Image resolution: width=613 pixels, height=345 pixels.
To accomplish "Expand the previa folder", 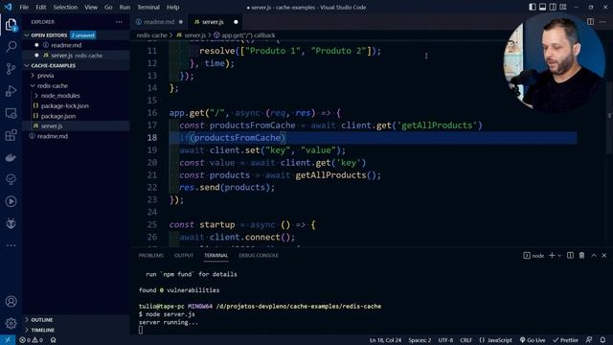I will click(45, 76).
